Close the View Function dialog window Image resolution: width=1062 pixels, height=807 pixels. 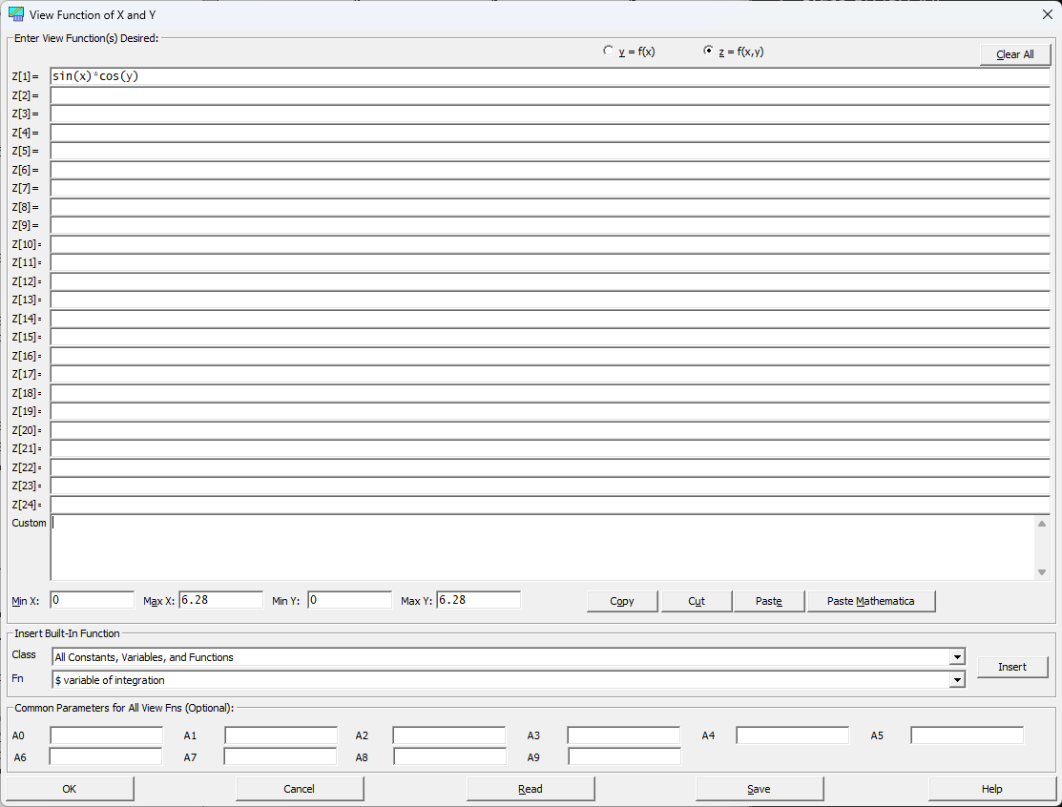1047,14
